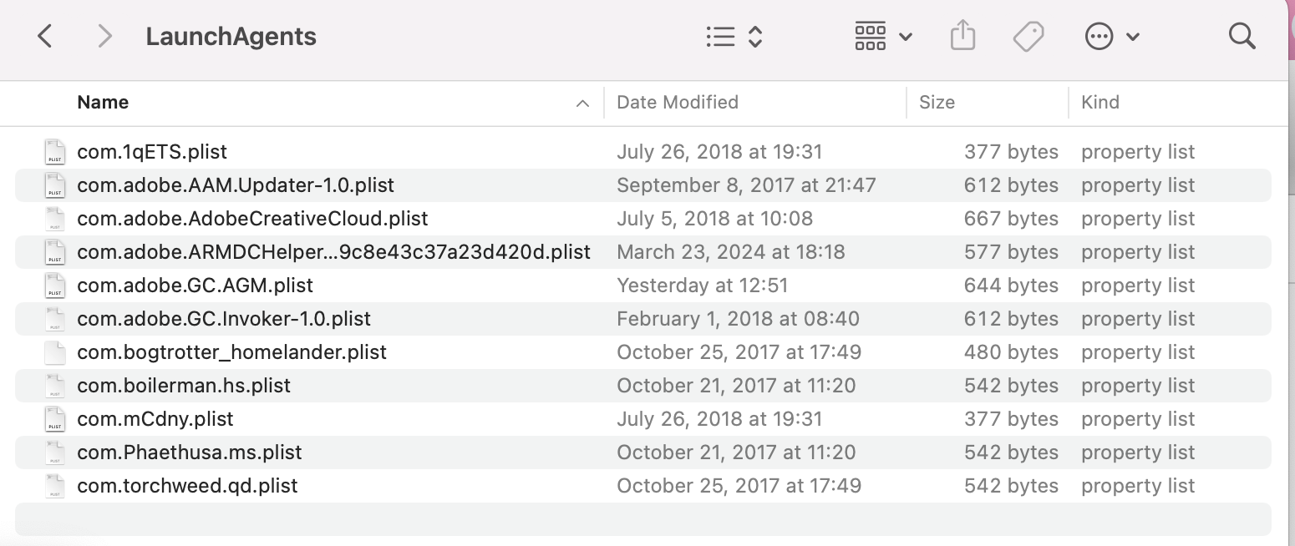
Task: Sort by Date Modified column header
Action: [x=677, y=103]
